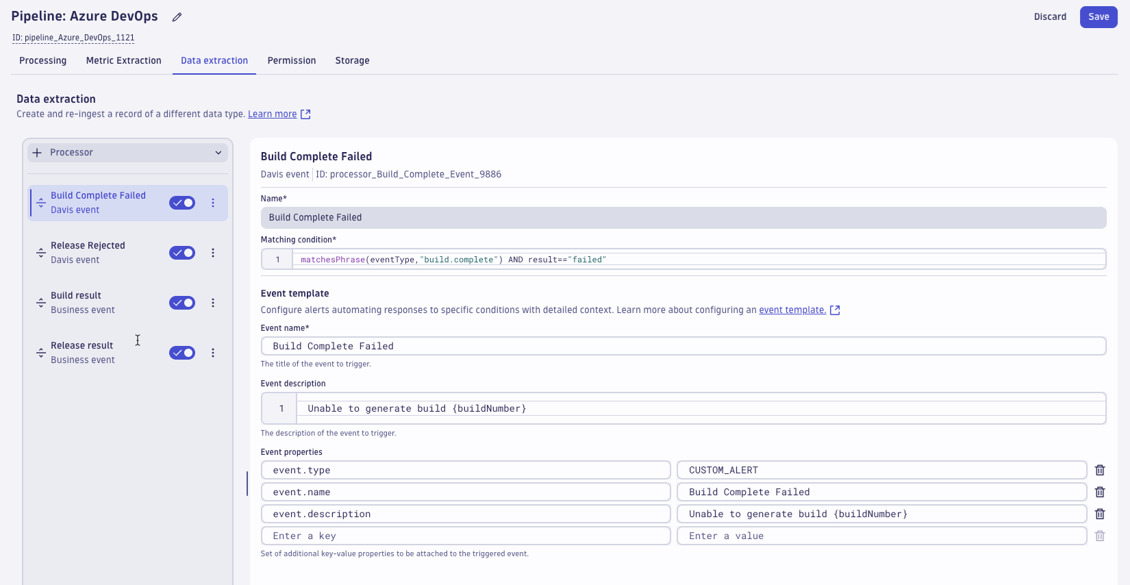Edit the CUSTOM_ALERT value field
This screenshot has width=1130, height=585.
point(882,470)
